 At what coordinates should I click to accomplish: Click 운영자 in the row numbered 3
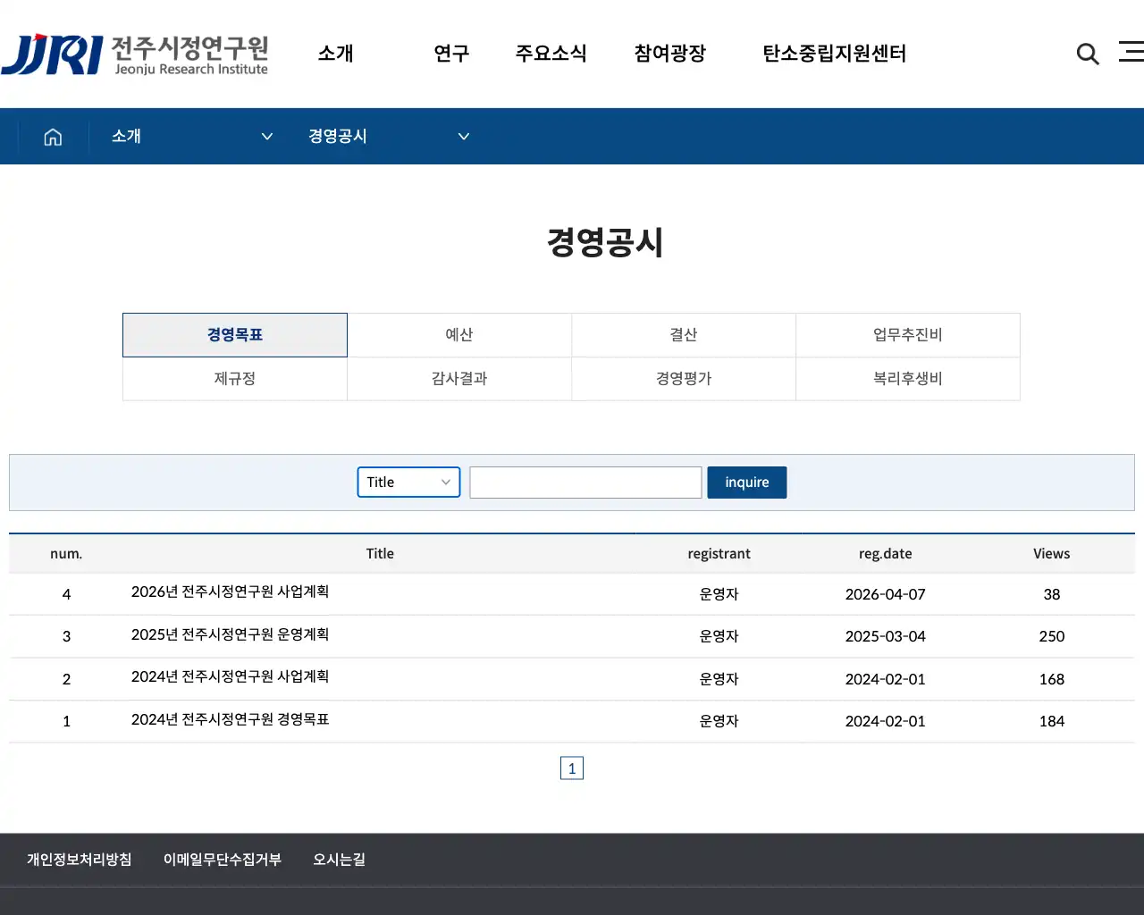click(719, 636)
